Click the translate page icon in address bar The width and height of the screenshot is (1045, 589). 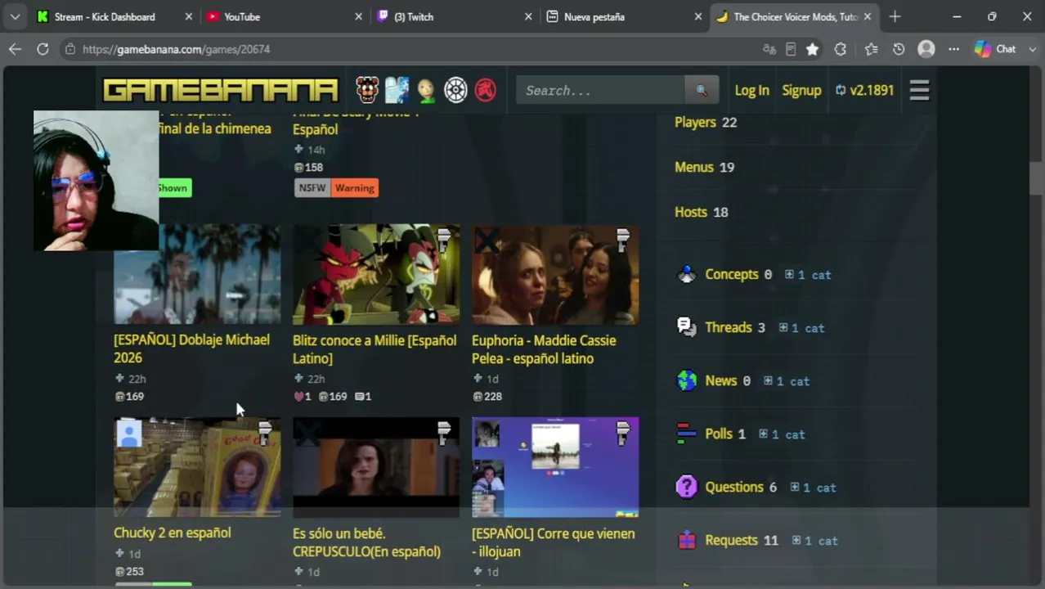coord(769,49)
